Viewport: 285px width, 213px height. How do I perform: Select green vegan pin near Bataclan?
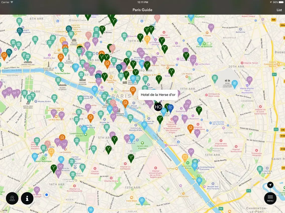[x=172, y=72]
